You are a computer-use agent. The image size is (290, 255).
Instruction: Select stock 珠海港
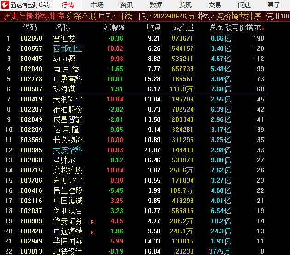click(64, 89)
